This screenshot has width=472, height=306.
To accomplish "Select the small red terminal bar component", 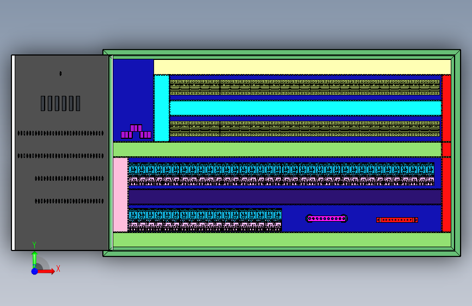I will [397, 220].
